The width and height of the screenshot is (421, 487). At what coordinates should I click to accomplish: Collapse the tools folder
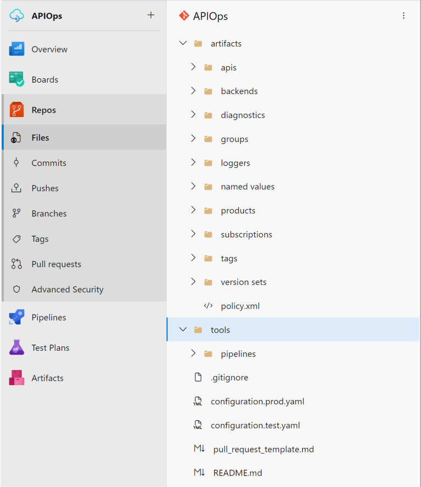(x=183, y=329)
